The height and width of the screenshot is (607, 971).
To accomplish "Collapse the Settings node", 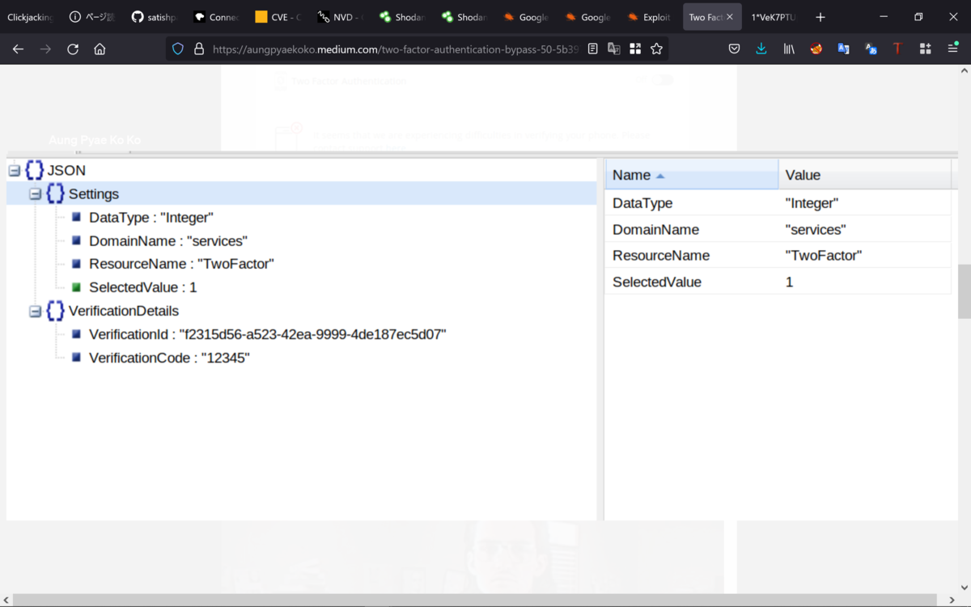I will pyautogui.click(x=35, y=194).
